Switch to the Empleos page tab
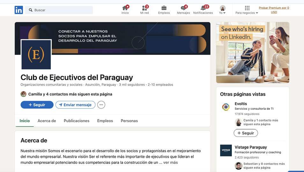The width and height of the screenshot is (304, 172). tap(105, 121)
